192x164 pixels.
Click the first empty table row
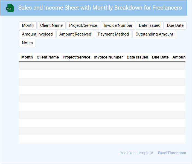tap(102, 66)
